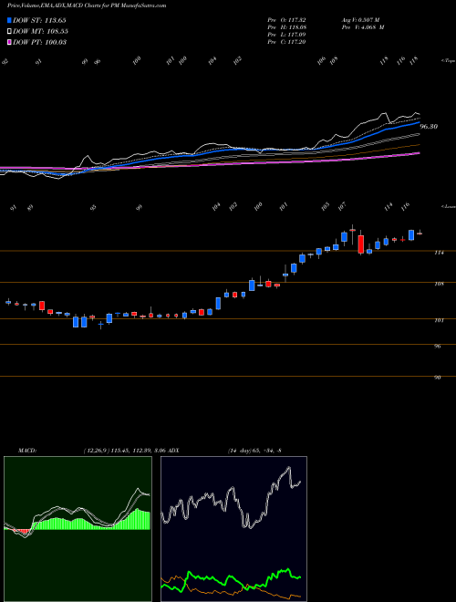The width and height of the screenshot is (456, 602).
Task: Click the last blue candlestick near 116
Action: [411, 235]
